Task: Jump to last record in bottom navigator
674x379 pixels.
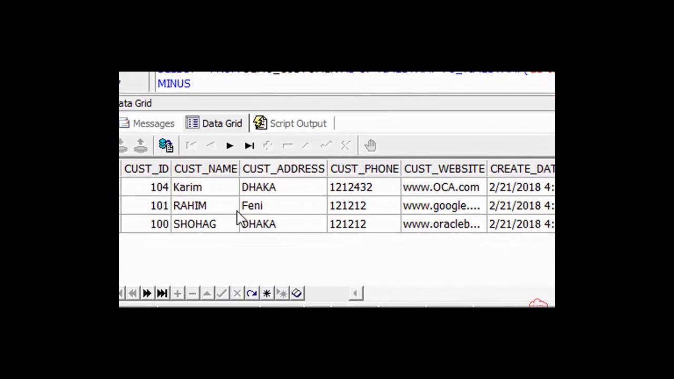Action: 162,293
